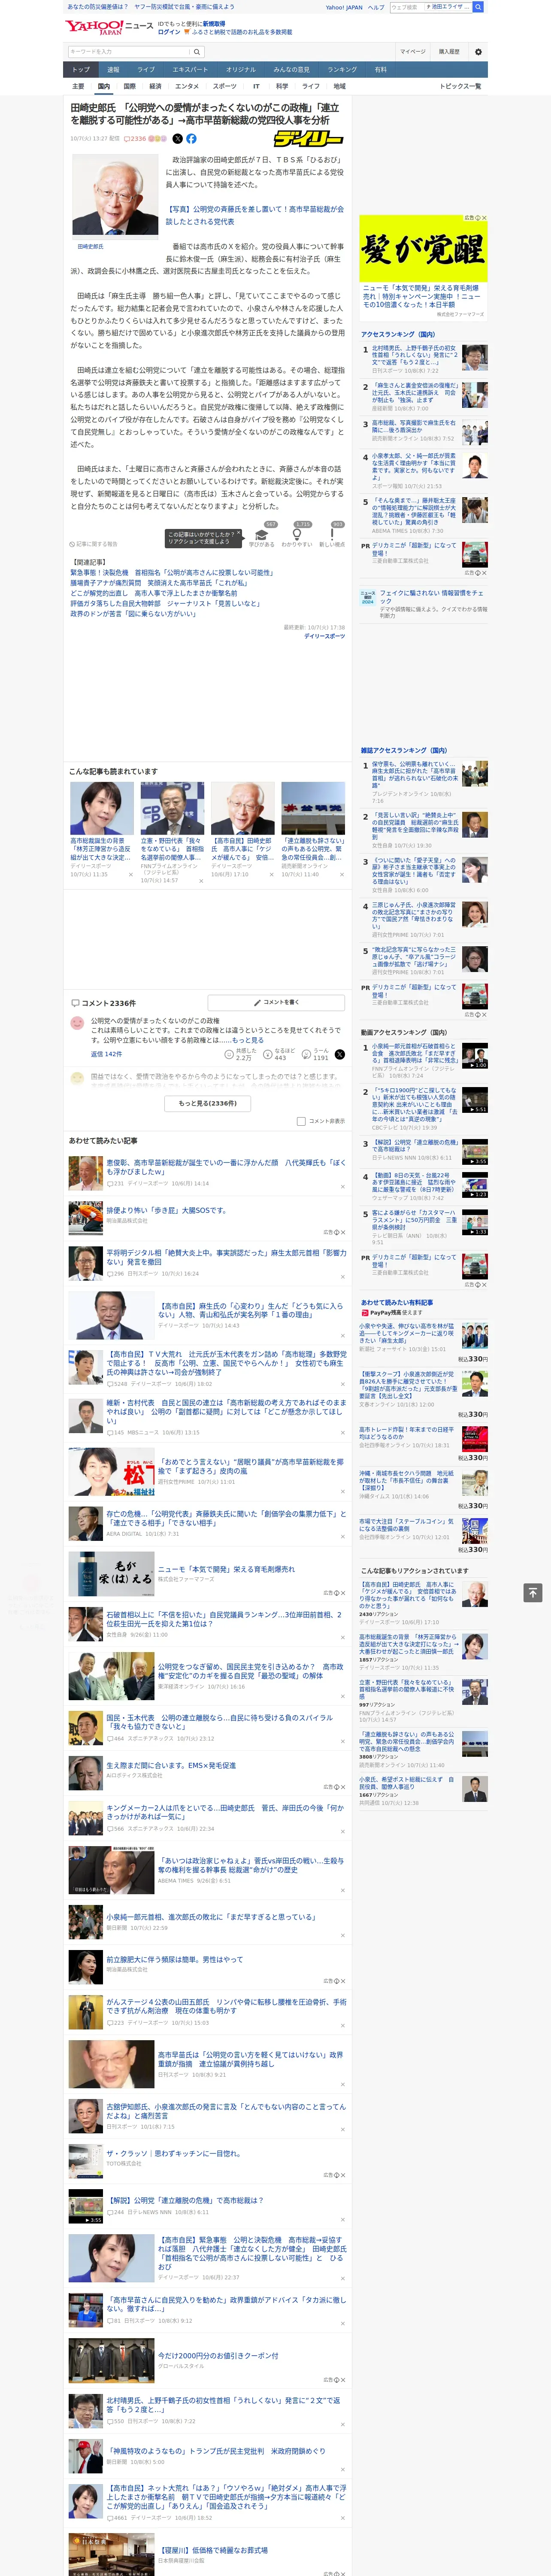The height and width of the screenshot is (2576, 551).
Task: Share the first comment to X
Action: pos(340,1054)
